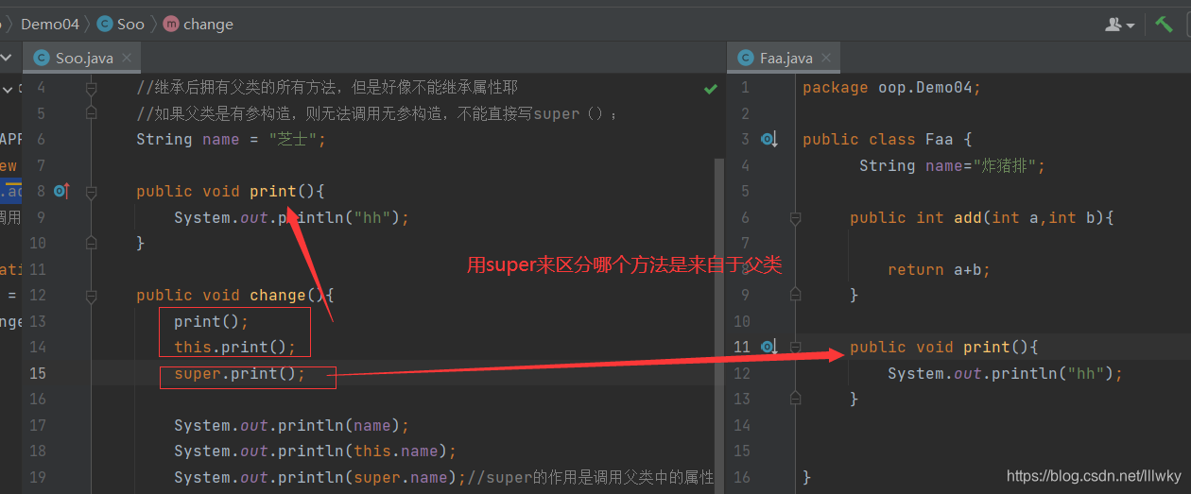Open the user account icon dropdown
1191x494 pixels.
click(1119, 25)
